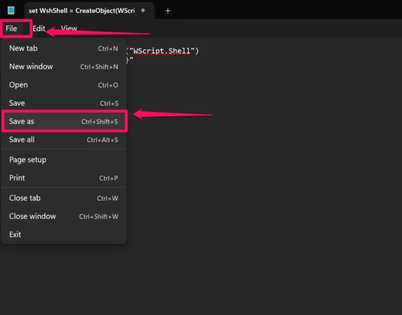
Task: Open the File menu
Action: (x=12, y=28)
